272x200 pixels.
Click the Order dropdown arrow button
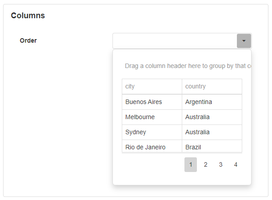coord(244,41)
